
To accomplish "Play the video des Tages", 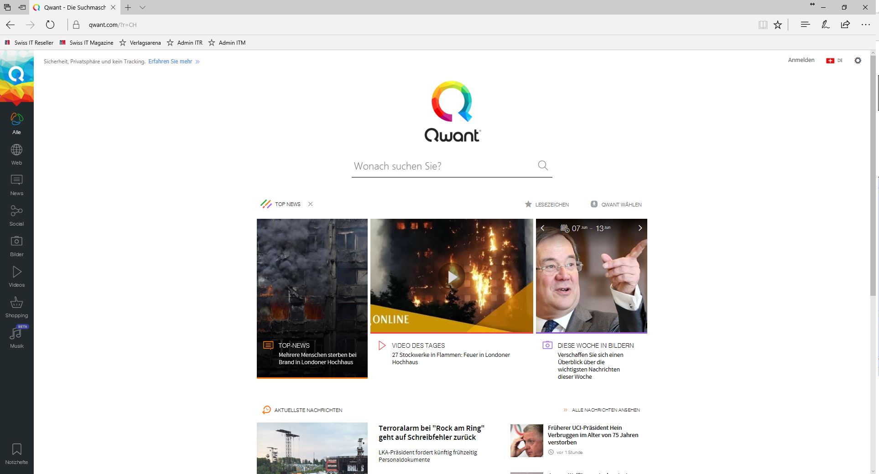I will tap(452, 276).
